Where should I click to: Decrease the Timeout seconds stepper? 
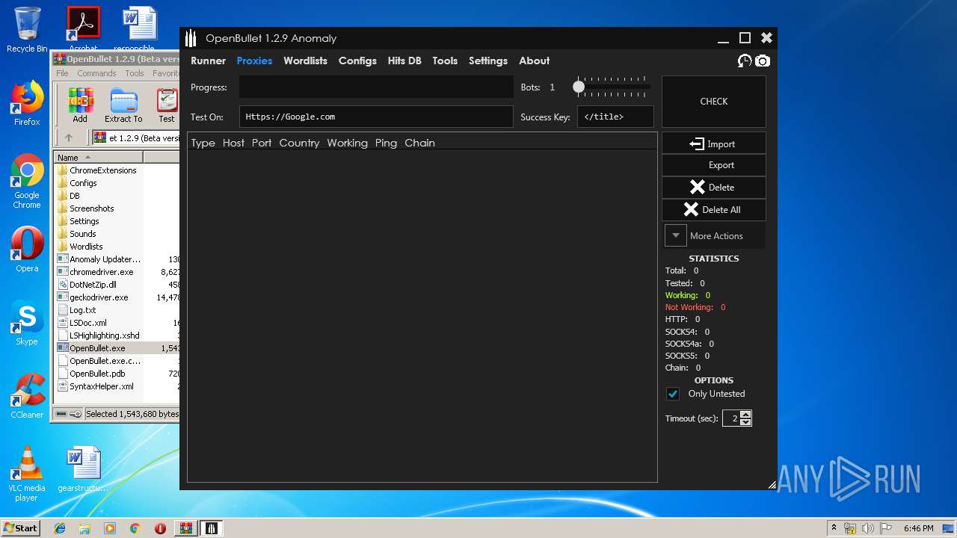[x=745, y=422]
